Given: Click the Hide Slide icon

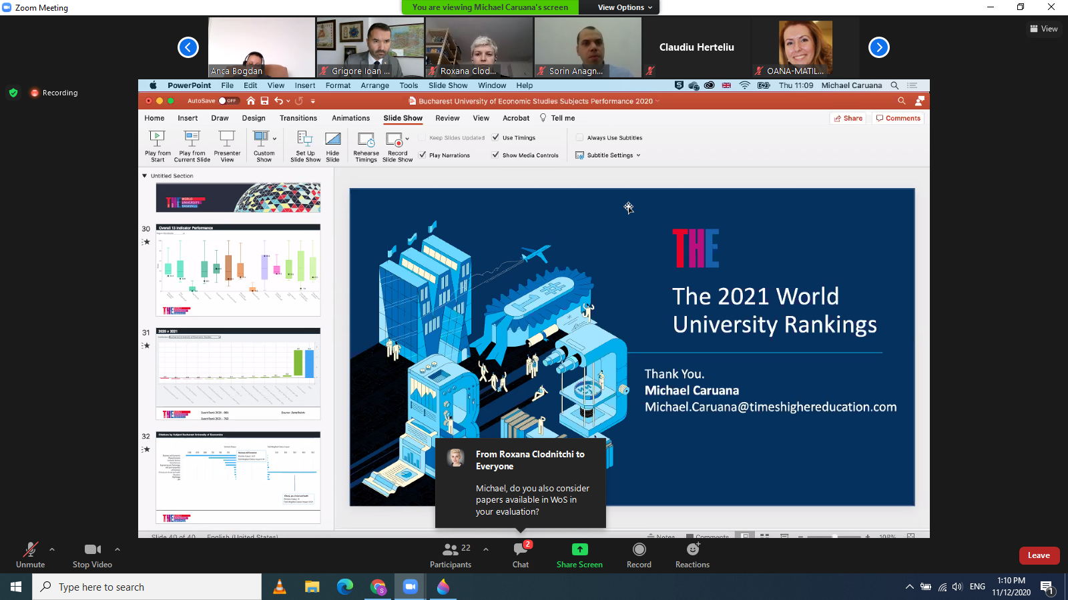Looking at the screenshot, I should tap(332, 139).
